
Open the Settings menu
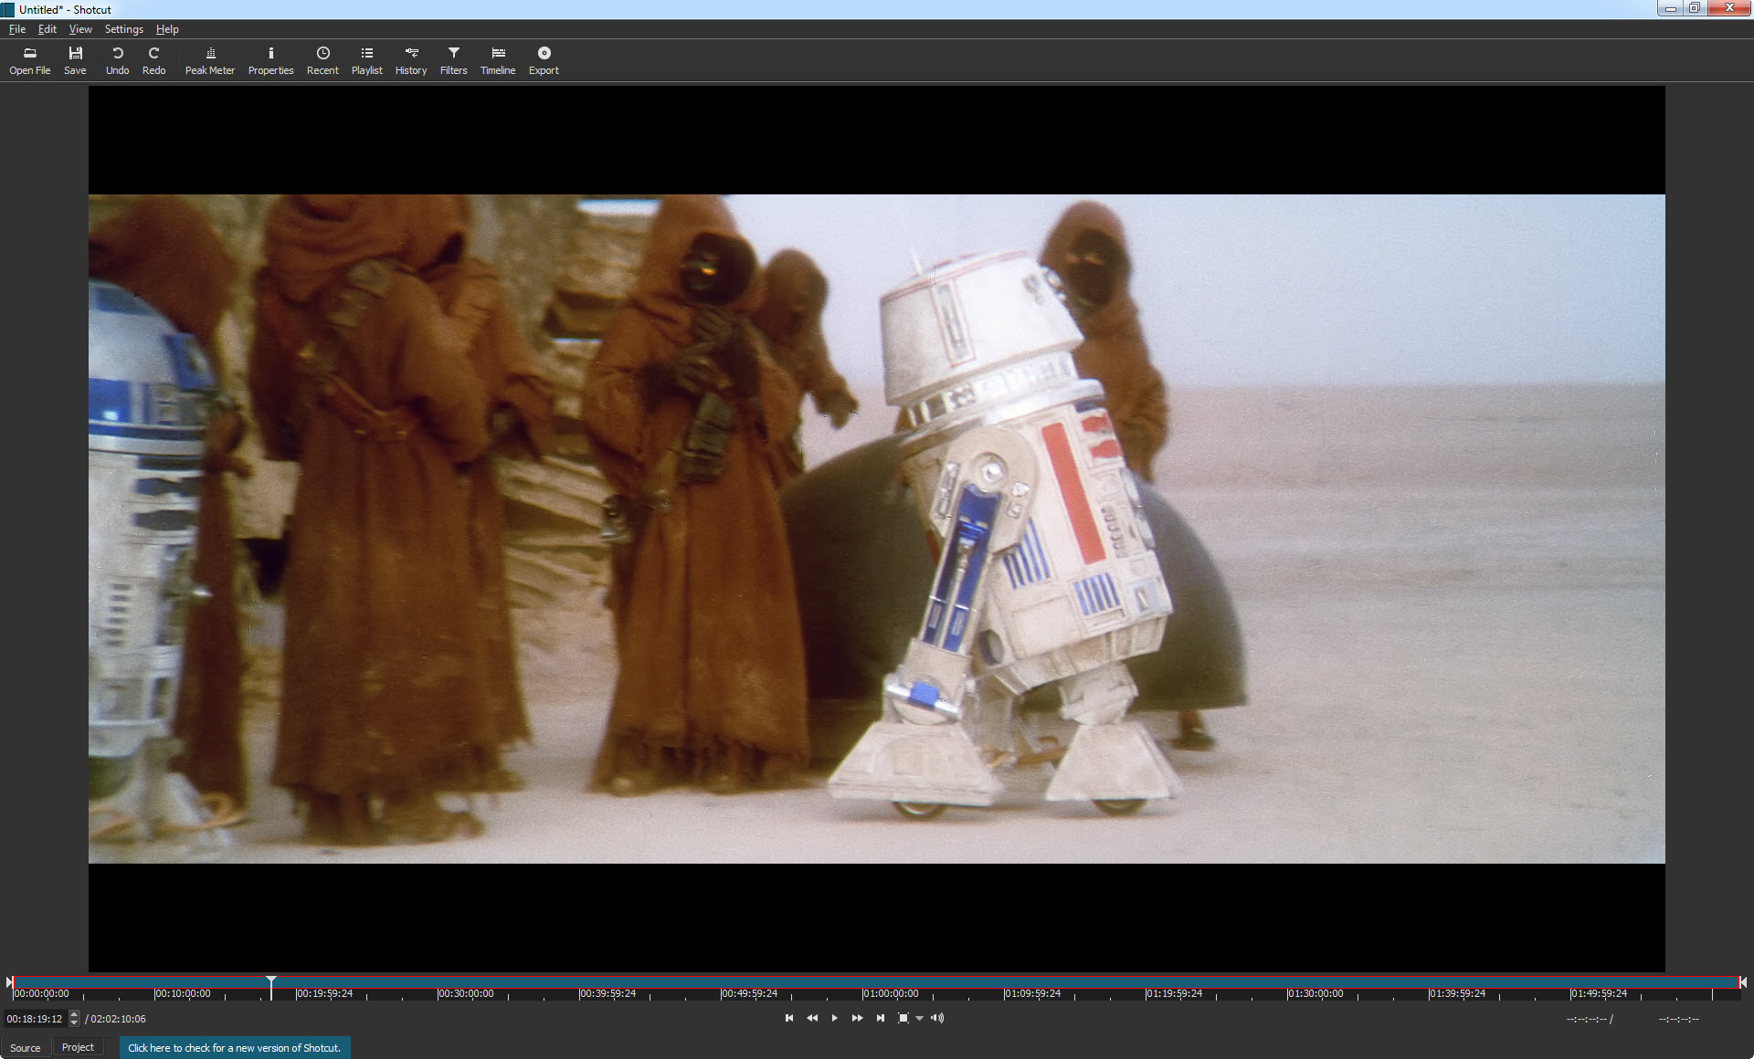click(x=123, y=29)
